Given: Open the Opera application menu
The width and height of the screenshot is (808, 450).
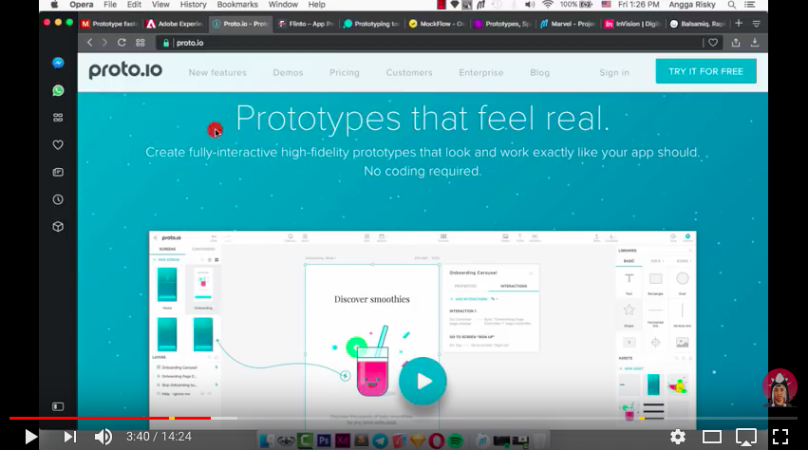Looking at the screenshot, I should coord(82,5).
